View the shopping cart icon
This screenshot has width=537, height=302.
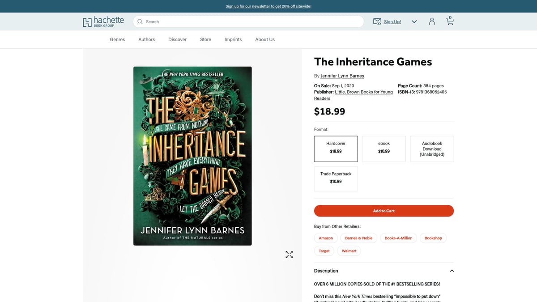click(x=450, y=21)
